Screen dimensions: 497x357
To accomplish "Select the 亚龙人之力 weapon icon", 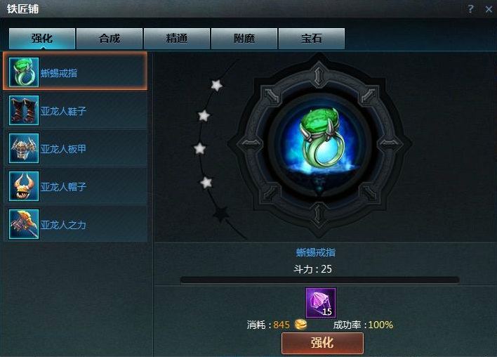I will point(24,224).
